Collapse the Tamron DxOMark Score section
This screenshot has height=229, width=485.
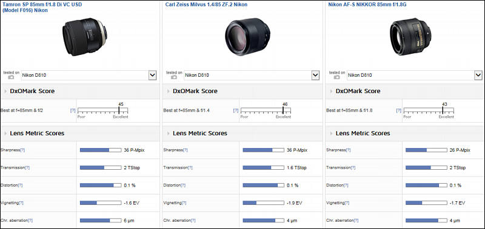(x=6, y=91)
